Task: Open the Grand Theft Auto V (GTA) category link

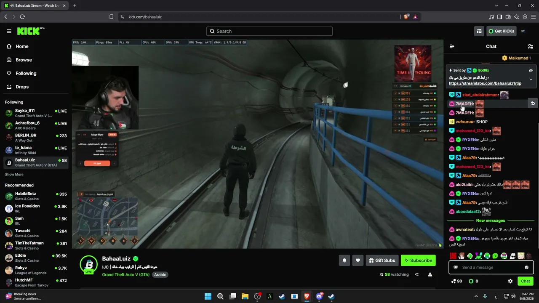Action: [125, 274]
